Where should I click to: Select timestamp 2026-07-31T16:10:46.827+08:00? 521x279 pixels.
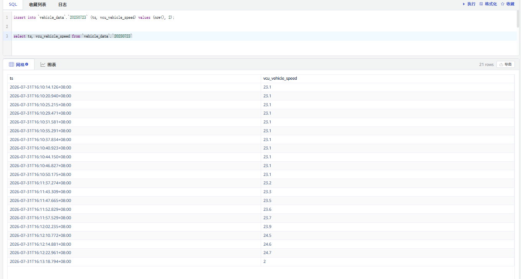40,166
